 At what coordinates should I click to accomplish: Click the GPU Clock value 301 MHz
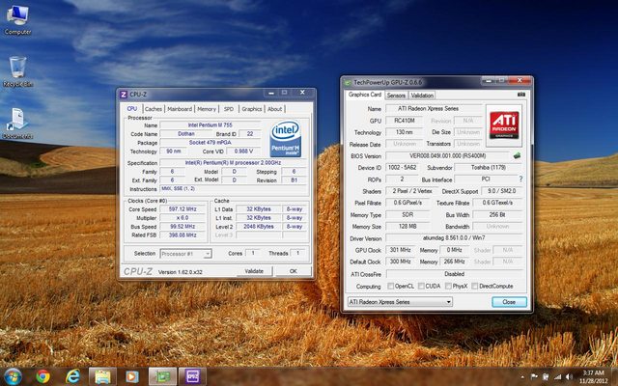pyautogui.click(x=400, y=250)
